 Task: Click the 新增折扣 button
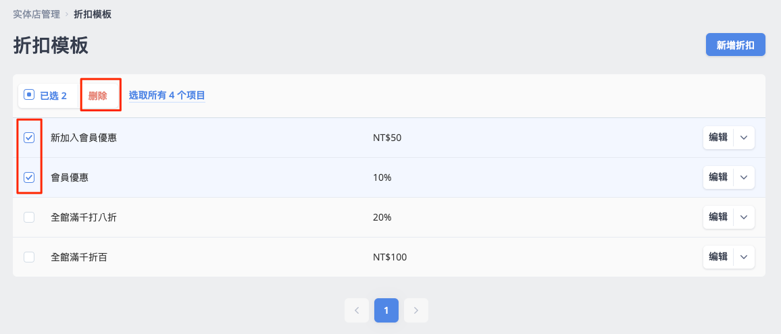(736, 45)
